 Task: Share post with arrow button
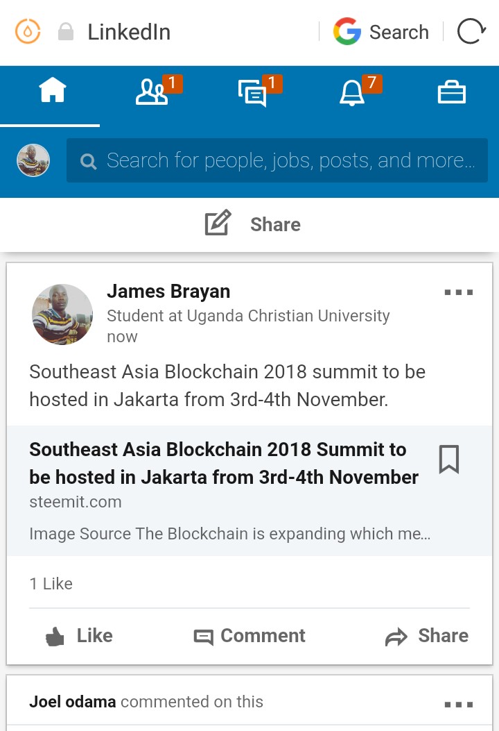pos(427,635)
